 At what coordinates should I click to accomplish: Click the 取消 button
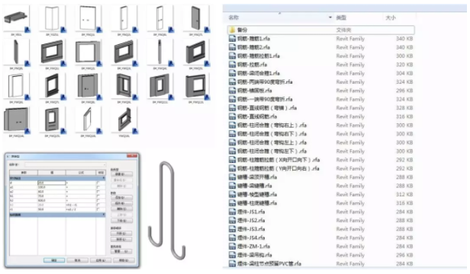tap(77, 260)
